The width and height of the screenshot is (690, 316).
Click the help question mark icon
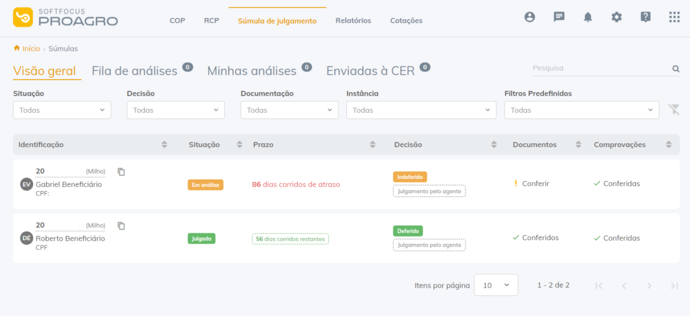[645, 17]
